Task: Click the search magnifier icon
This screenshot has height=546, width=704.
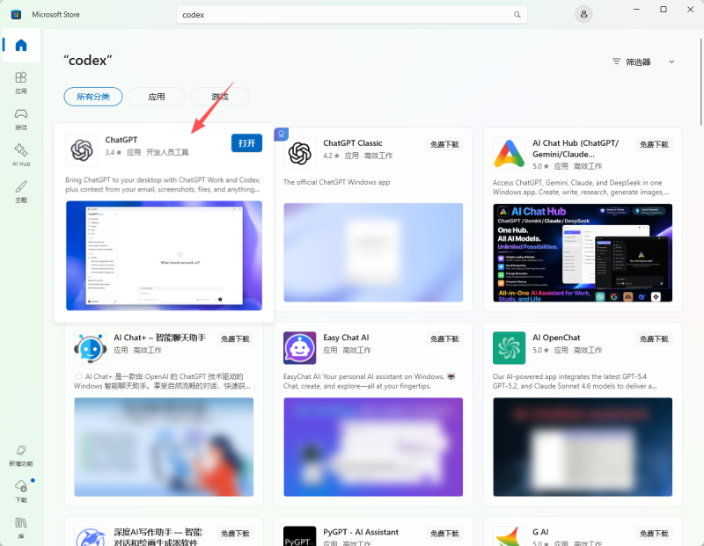Action: click(x=517, y=14)
